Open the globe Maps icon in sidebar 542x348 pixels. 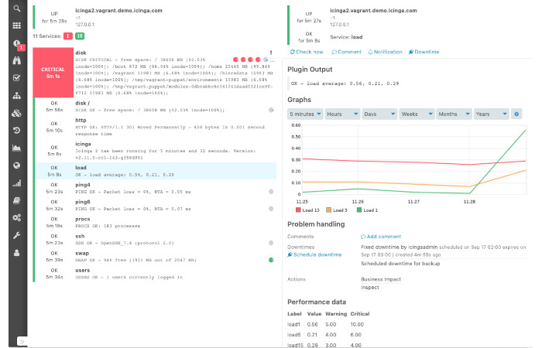pos(16,165)
